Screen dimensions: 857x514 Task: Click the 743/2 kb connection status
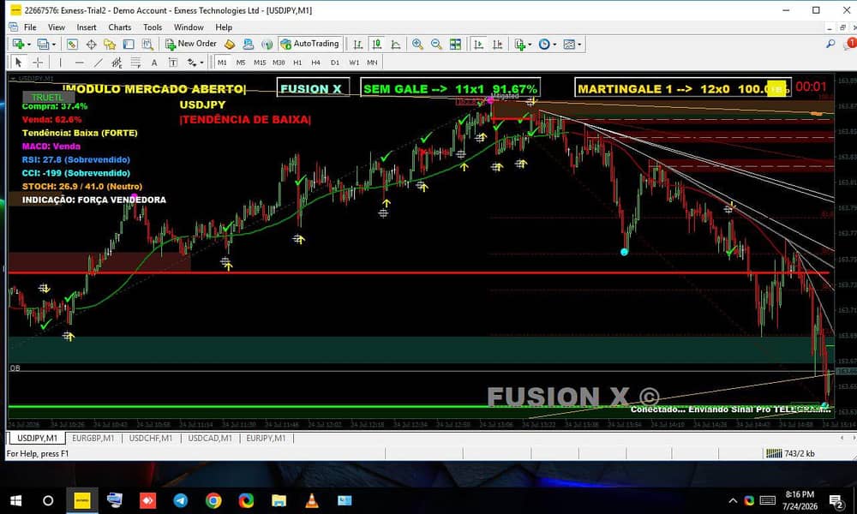tap(790, 453)
